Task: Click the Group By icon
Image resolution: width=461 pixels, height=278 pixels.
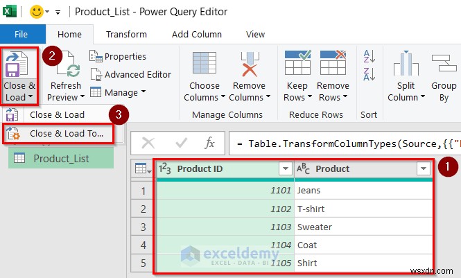Action: point(444,63)
